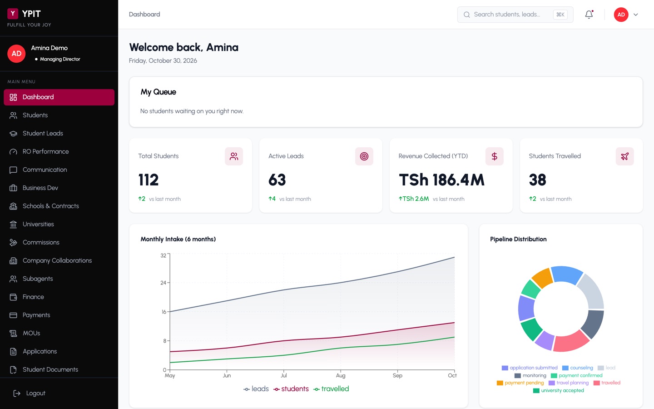Click the search students, leads field
This screenshot has height=409, width=654.
(x=515, y=15)
